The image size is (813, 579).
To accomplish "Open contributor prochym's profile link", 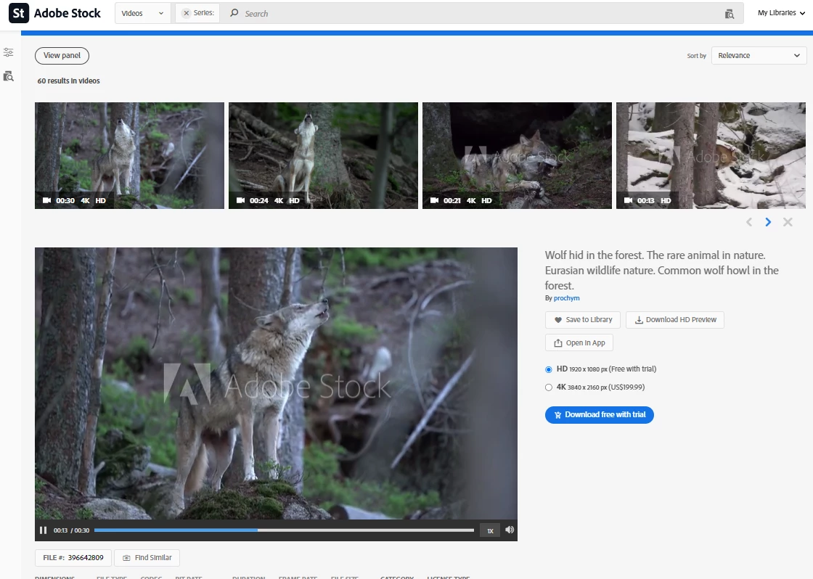I will [x=566, y=298].
